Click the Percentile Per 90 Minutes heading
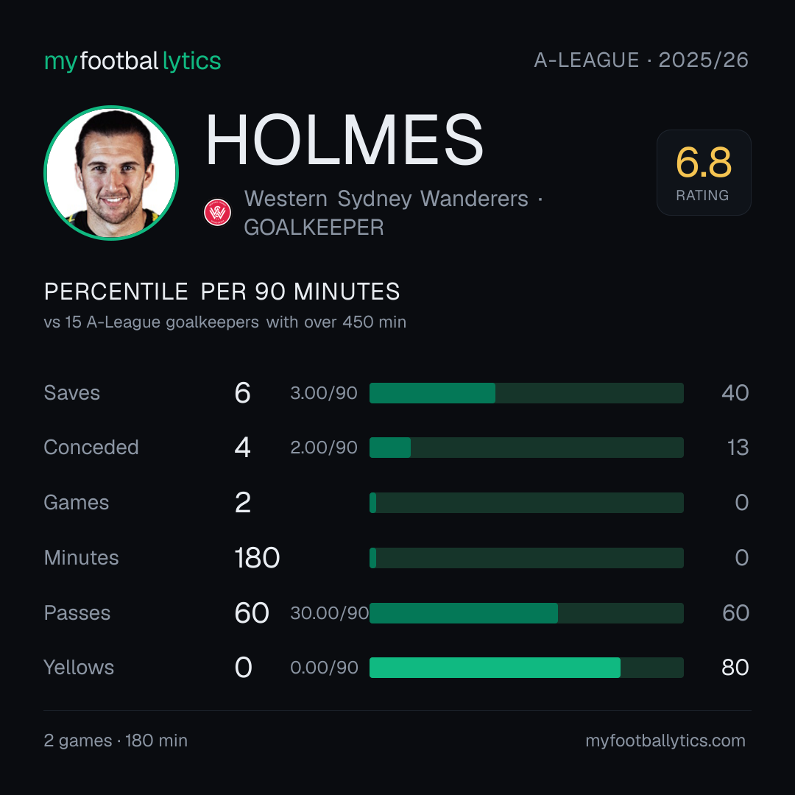Viewport: 795px width, 795px height. coord(222,291)
